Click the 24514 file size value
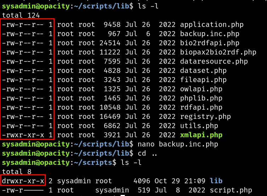The width and height of the screenshot is (267, 196). (110, 43)
